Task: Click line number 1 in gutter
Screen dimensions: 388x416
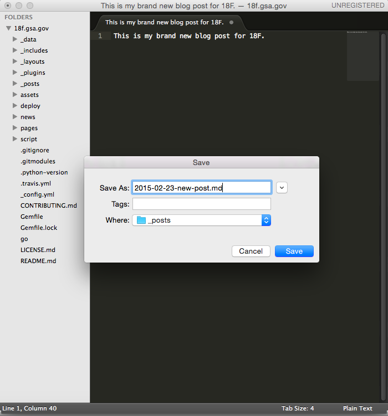Action: (x=100, y=36)
